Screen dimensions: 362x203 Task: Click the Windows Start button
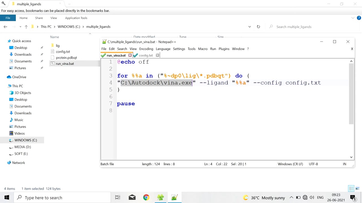[x=7, y=198]
